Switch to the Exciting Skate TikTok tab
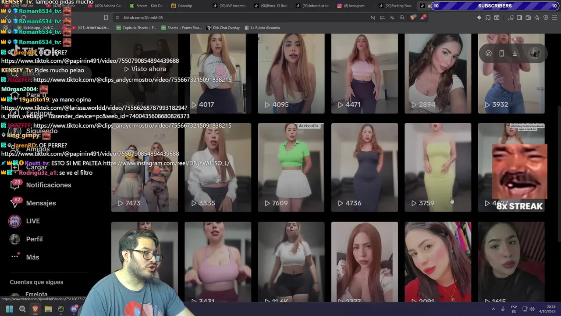This screenshot has width=561, height=316. click(395, 6)
